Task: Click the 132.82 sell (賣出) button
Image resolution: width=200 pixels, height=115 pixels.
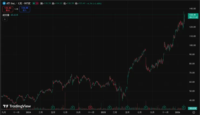Action: (8, 9)
